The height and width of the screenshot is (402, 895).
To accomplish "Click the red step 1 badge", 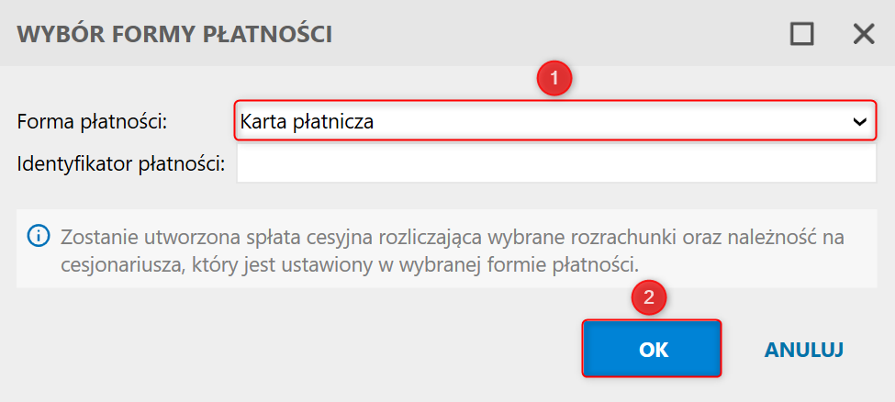I will click(x=554, y=78).
